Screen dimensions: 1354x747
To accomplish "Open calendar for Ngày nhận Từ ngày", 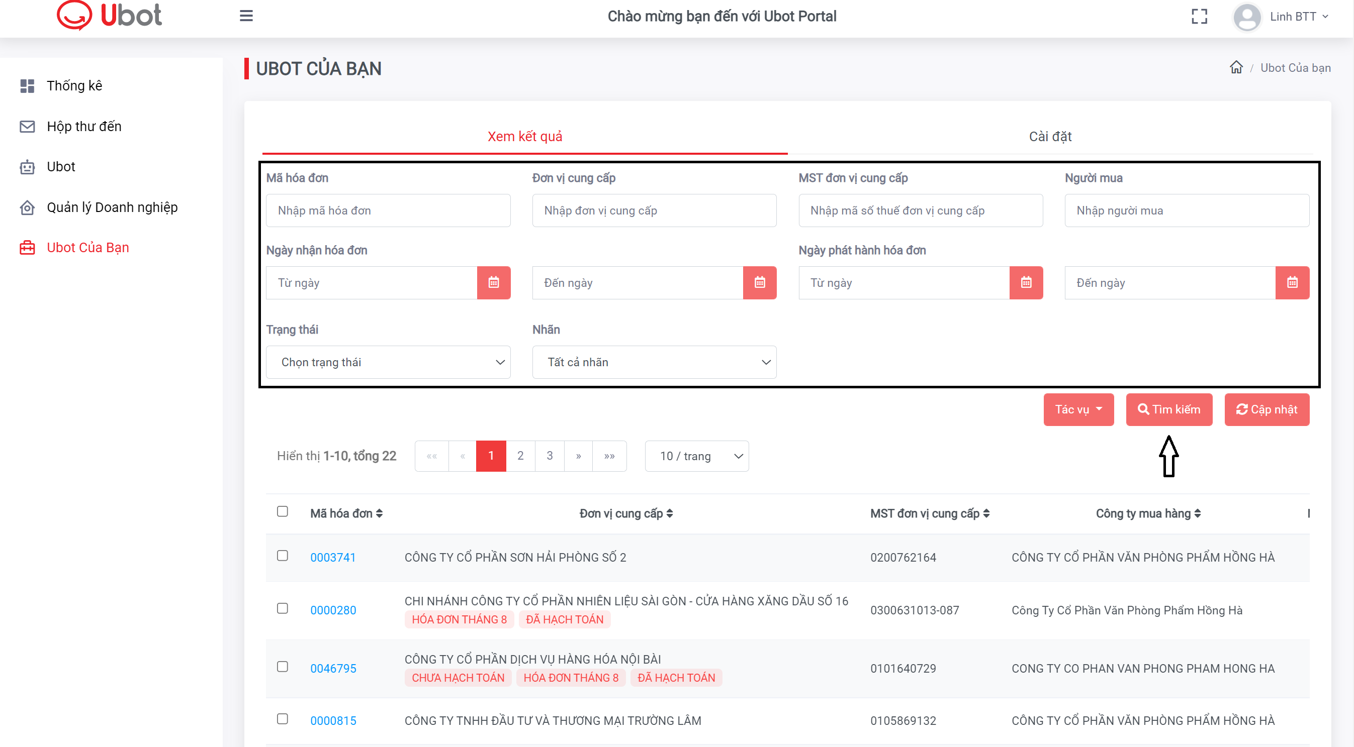I will click(x=494, y=283).
